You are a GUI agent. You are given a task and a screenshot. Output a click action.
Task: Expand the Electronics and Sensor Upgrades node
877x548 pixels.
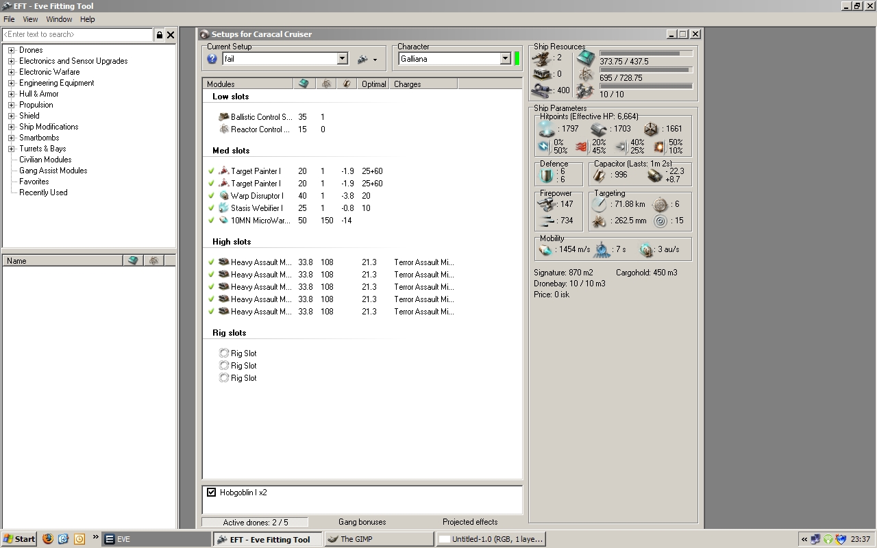coord(11,61)
